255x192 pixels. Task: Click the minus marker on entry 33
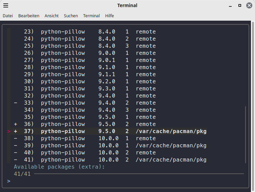click(x=16, y=103)
